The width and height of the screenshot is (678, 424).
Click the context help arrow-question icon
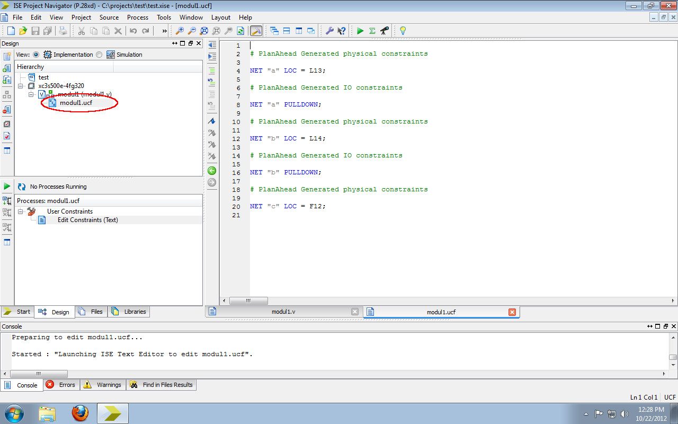[x=341, y=30]
